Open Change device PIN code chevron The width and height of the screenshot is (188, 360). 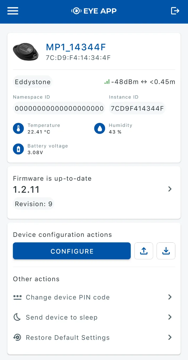click(x=170, y=297)
